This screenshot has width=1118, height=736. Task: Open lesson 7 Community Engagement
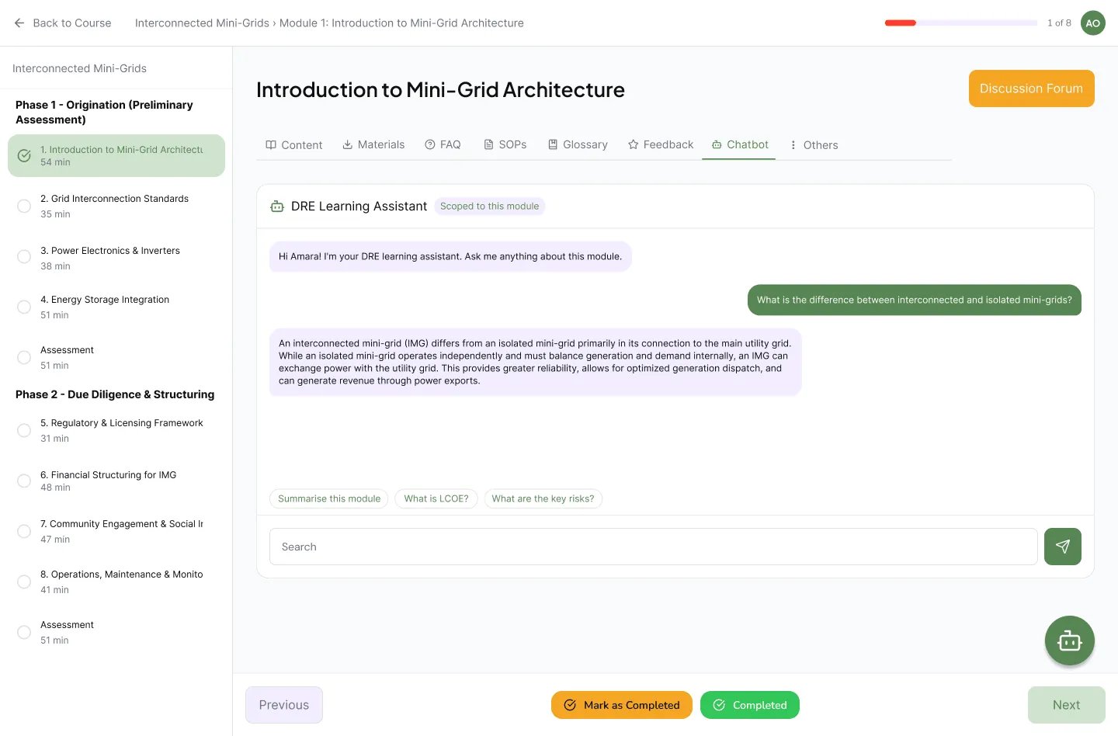point(116,531)
